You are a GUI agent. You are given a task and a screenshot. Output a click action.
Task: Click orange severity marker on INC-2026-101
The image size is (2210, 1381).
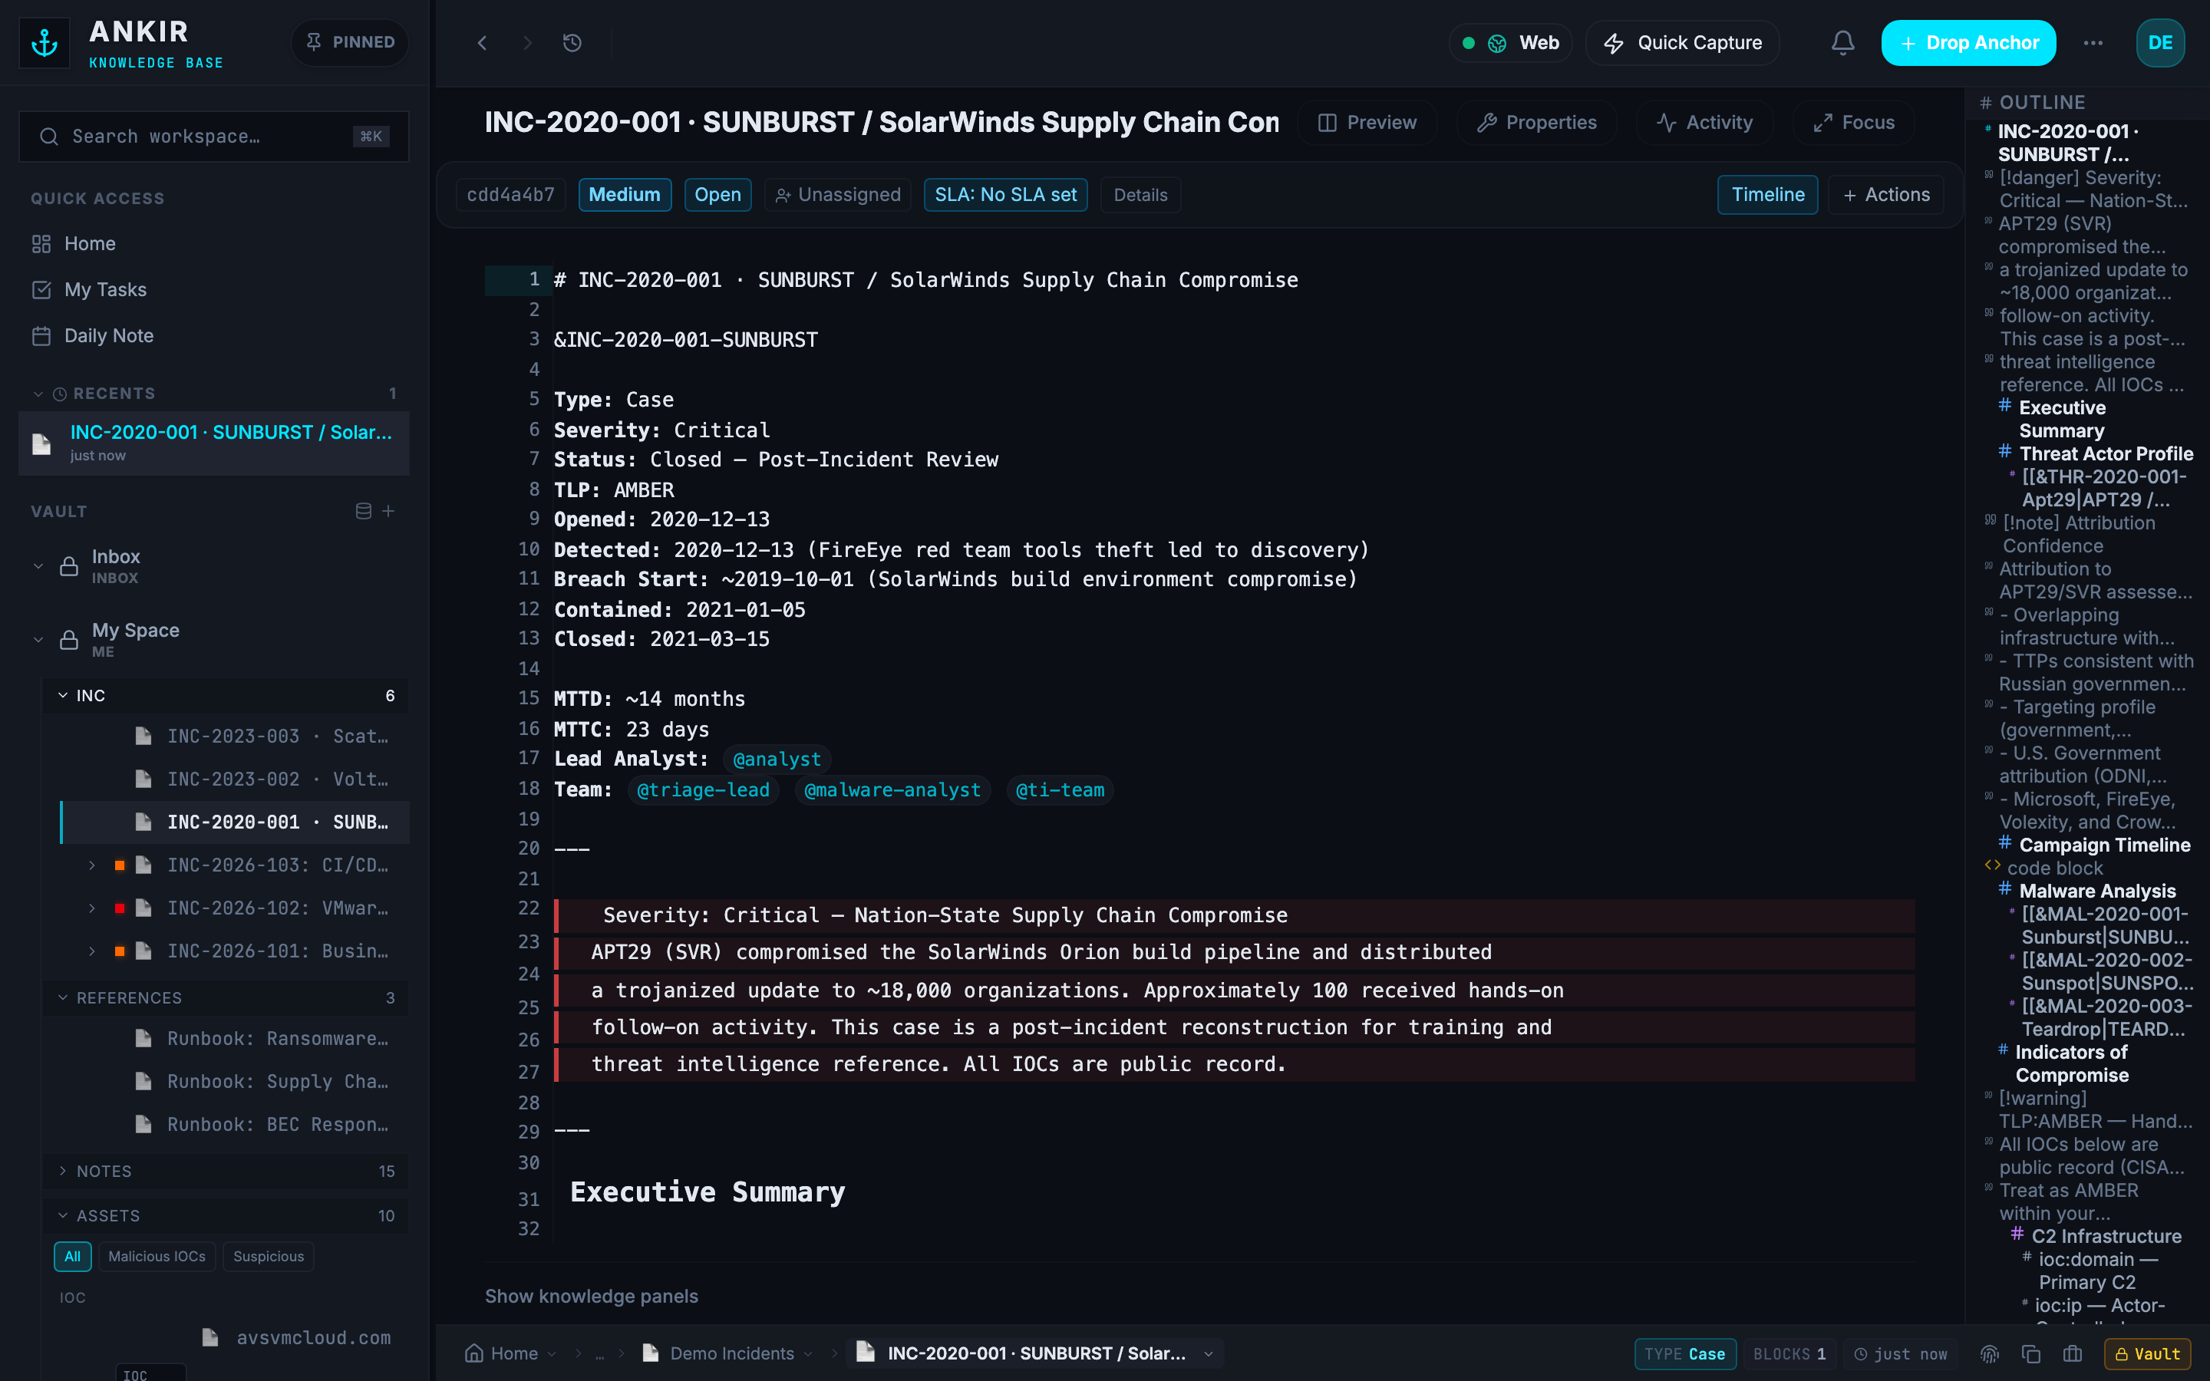(x=119, y=951)
